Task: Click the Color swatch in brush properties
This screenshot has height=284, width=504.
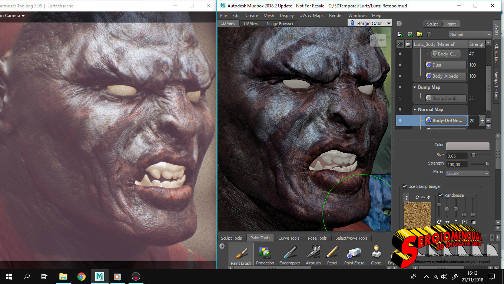Action: point(468,146)
